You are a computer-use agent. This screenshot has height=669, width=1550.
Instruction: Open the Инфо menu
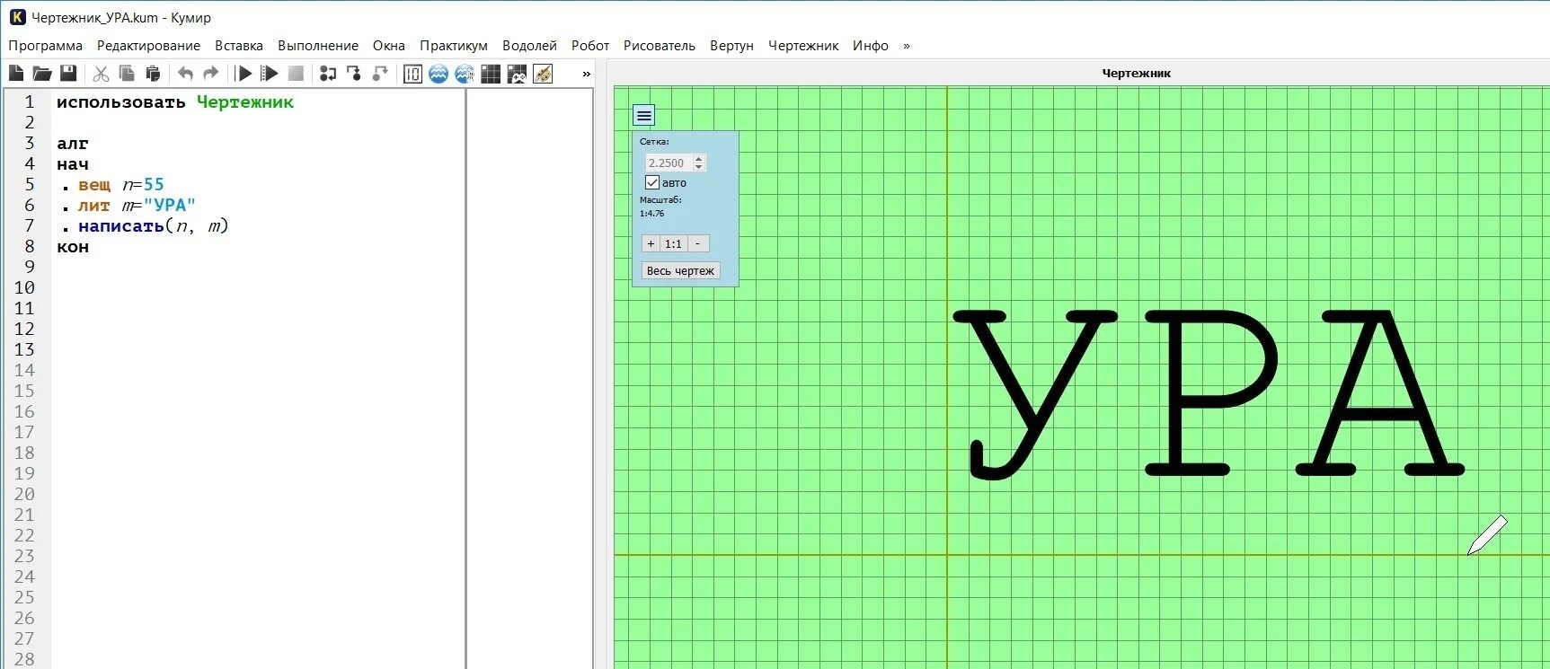(x=871, y=46)
